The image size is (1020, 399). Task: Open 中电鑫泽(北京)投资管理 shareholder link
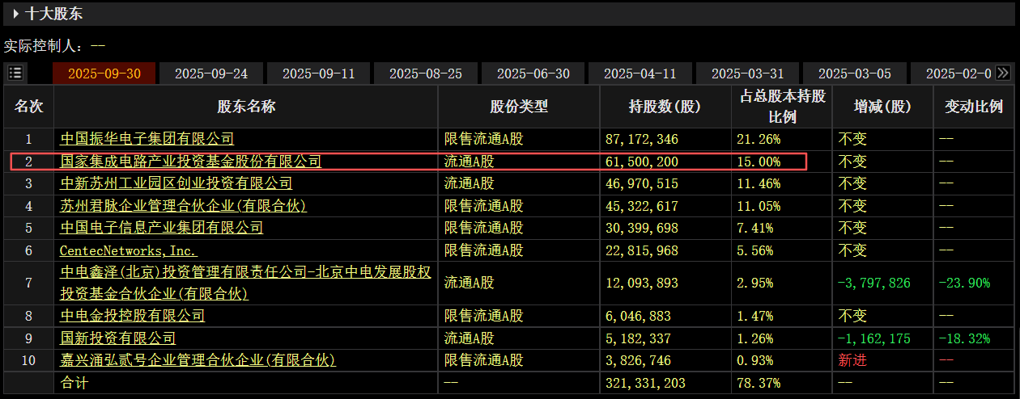245,283
